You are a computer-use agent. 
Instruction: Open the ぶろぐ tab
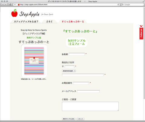click(x=49, y=21)
